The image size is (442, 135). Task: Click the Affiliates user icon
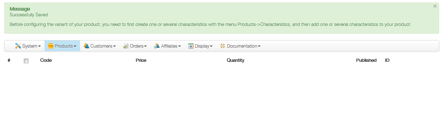pos(157,46)
